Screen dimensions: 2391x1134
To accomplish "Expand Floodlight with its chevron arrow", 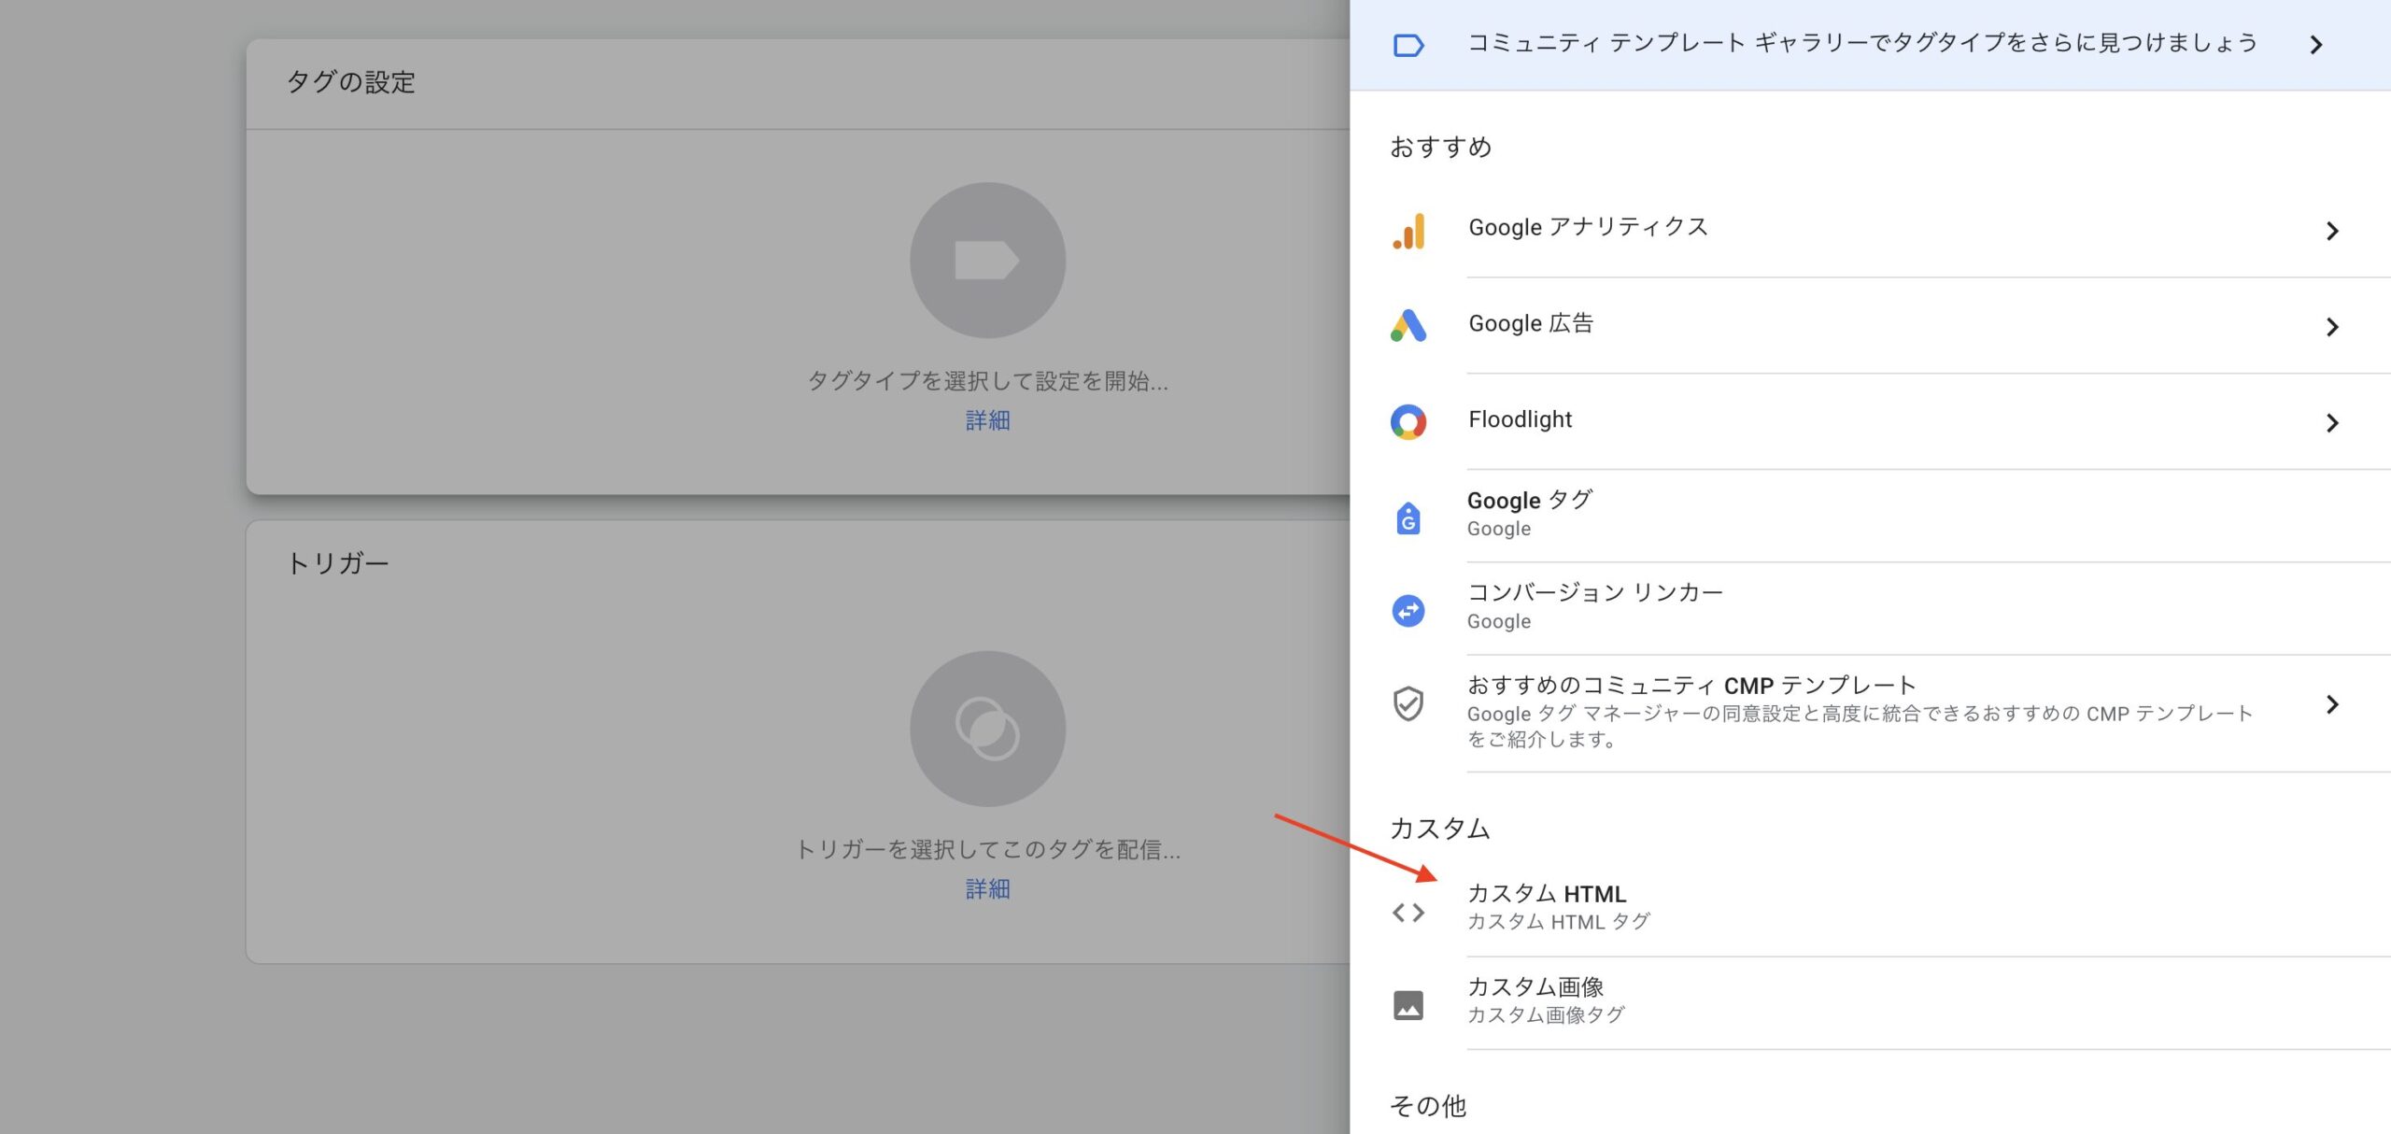I will pos(2332,423).
